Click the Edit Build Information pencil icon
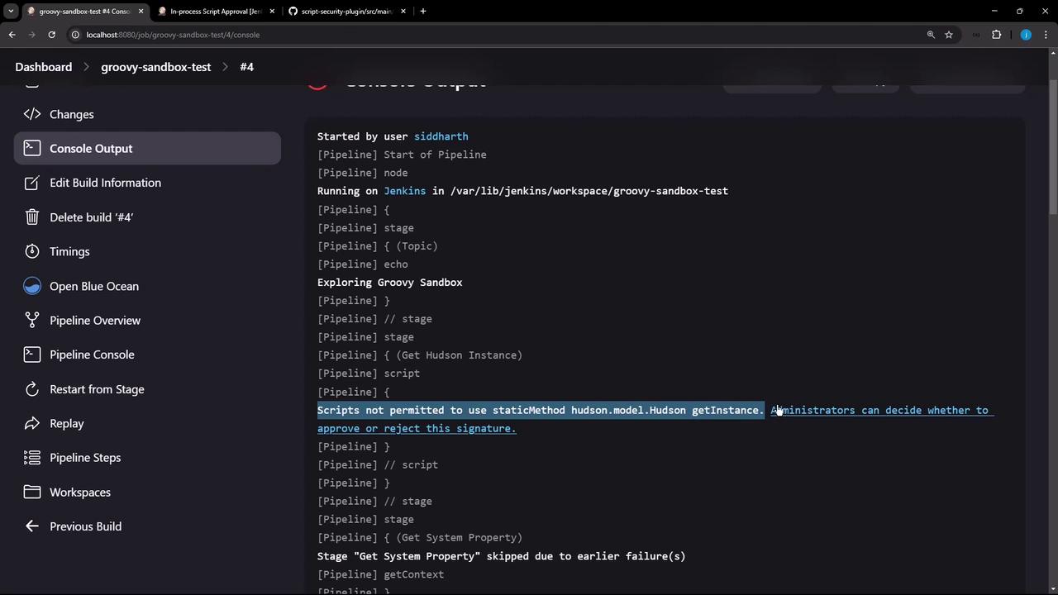1058x595 pixels. coord(32,183)
